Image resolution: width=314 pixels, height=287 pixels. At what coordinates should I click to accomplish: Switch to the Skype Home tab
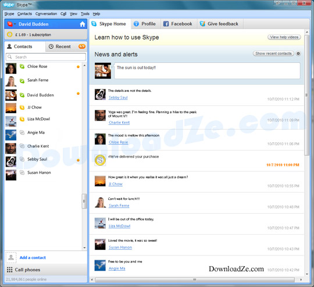[x=110, y=24]
